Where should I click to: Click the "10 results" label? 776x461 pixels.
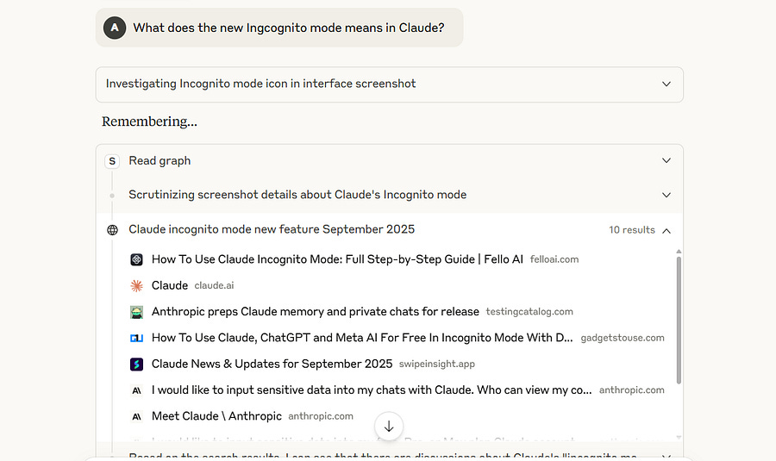point(631,230)
